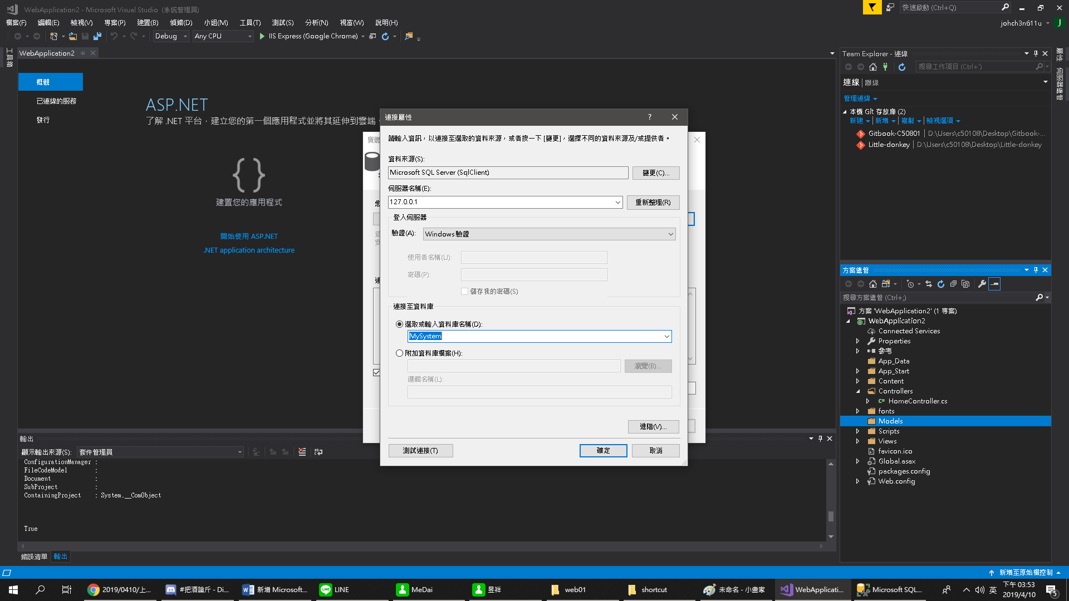Viewport: 1069px width, 601px height.
Task: Click the Properties wrench icon
Action: point(982,284)
